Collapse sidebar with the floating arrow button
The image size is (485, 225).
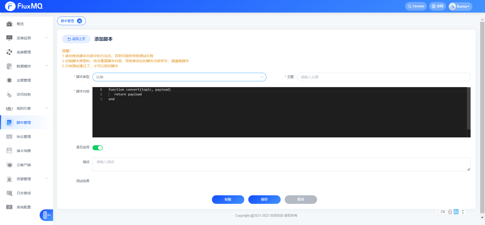coord(46,215)
